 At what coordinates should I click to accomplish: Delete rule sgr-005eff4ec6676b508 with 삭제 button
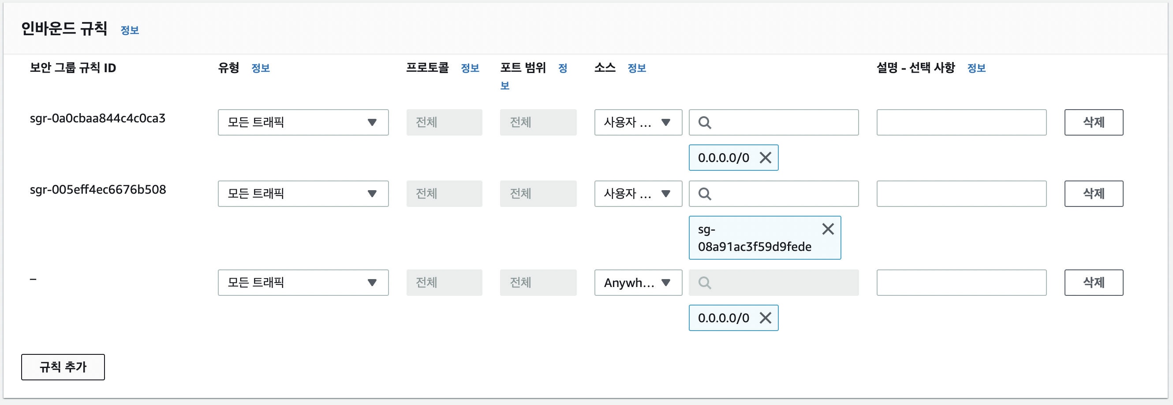point(1093,194)
